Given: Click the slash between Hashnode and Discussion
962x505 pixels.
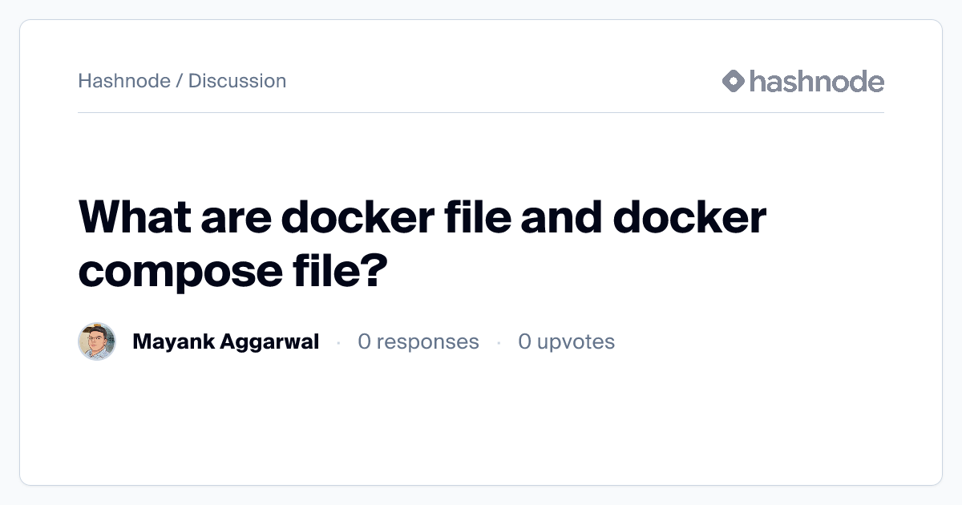Looking at the screenshot, I should [180, 81].
